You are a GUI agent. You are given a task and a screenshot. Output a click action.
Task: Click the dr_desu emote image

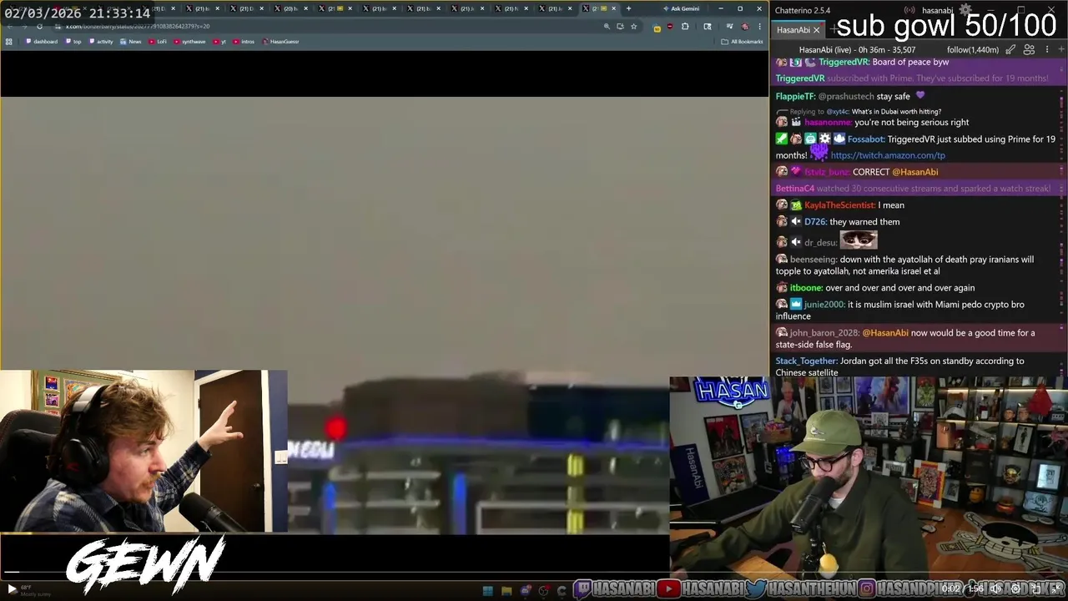859,240
